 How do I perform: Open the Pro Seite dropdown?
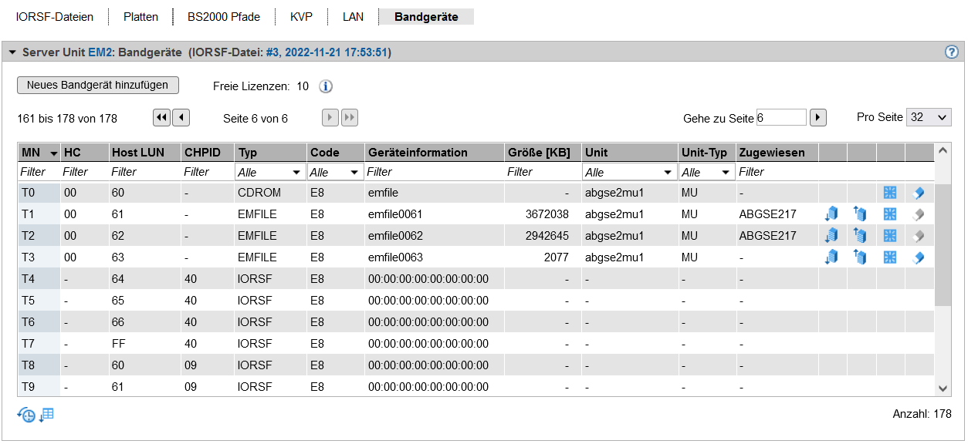(929, 117)
